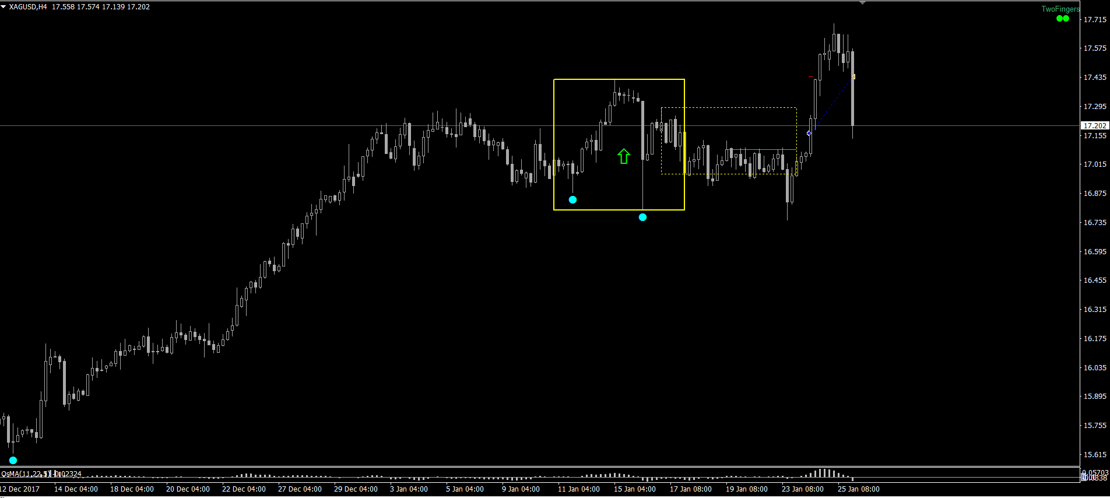The image size is (1110, 498).
Task: Click the 14 Dec 04:00 time label
Action: 76,489
